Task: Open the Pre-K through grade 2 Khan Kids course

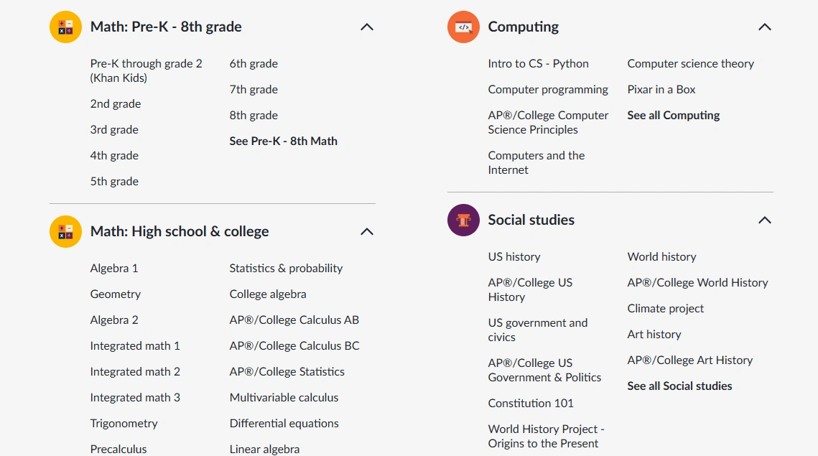Action: pos(146,70)
